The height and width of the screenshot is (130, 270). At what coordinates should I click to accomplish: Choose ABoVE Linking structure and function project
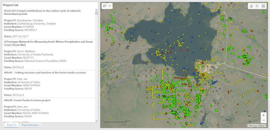point(45,73)
